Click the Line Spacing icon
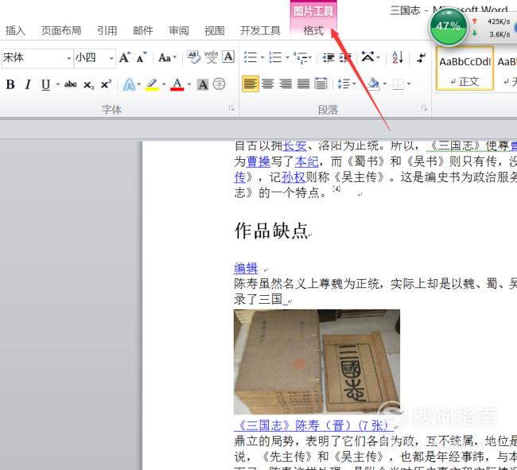Screen dimensions: 517x470 tap(344, 84)
